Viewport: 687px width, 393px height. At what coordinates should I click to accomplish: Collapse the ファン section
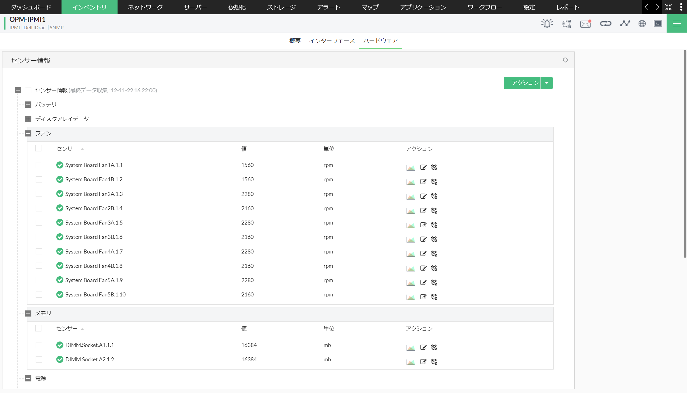28,133
